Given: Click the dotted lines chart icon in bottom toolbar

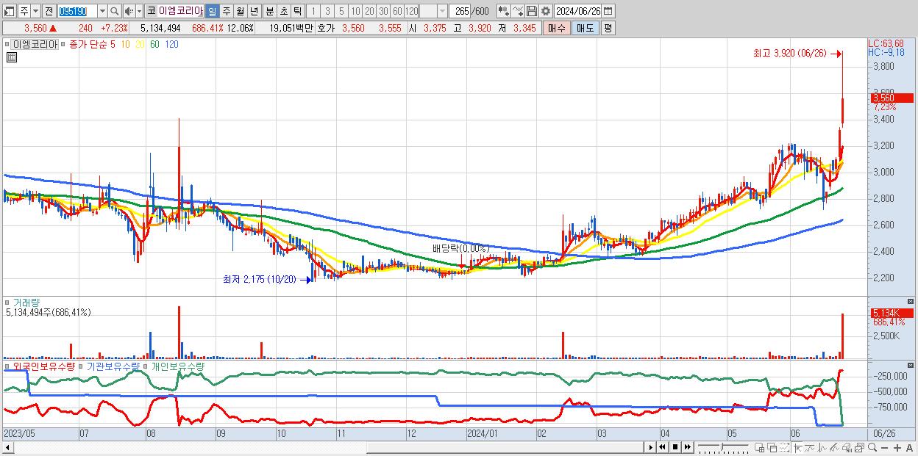Looking at the screenshot, I should point(784,447).
